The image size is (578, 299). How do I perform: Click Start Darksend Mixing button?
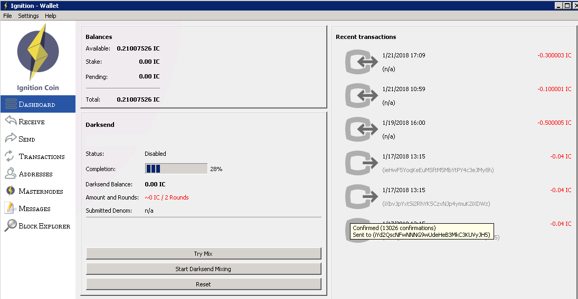(203, 269)
